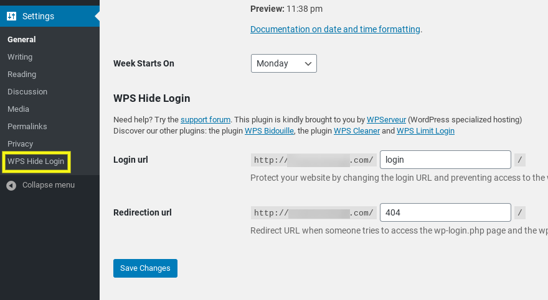The image size is (548, 300).
Task: Click the chevron on Monday select
Action: point(308,64)
